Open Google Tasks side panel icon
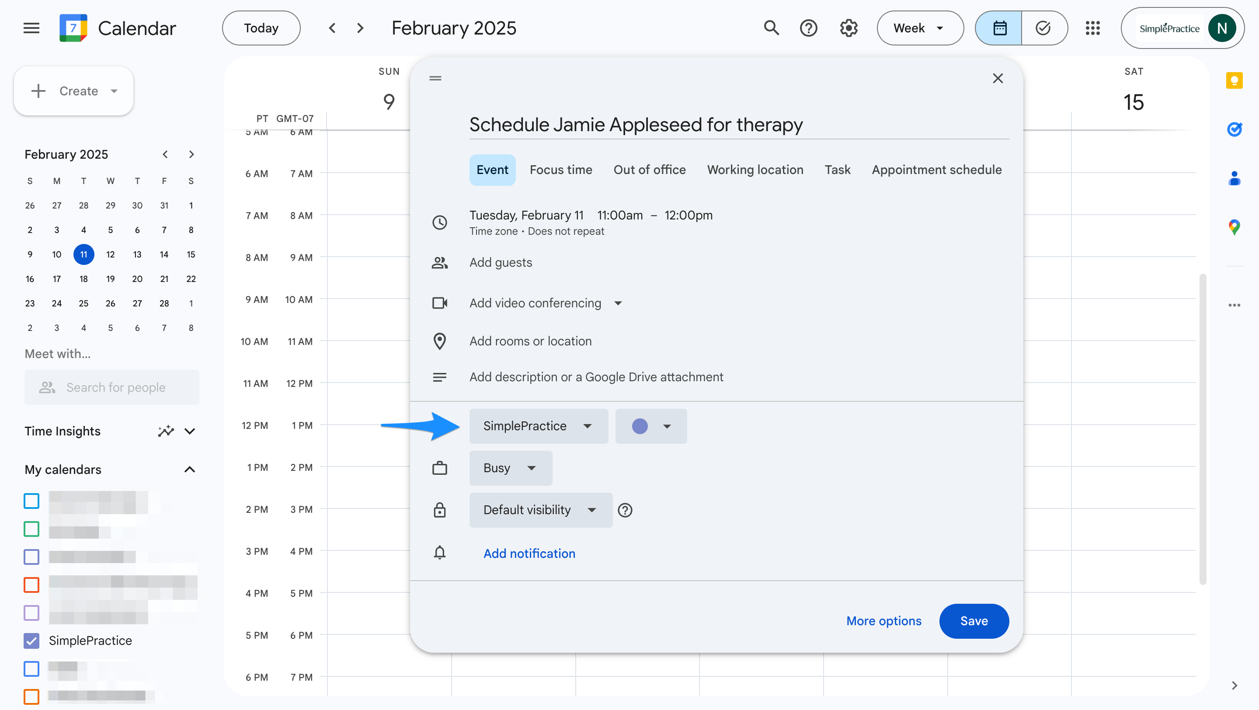The image size is (1259, 710). click(x=1234, y=129)
